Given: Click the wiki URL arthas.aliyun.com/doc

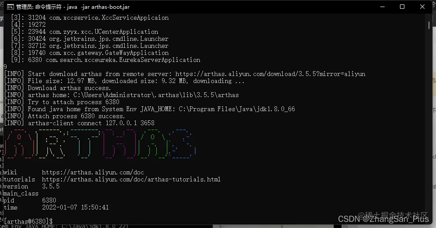Looking at the screenshot, I should [93, 172].
